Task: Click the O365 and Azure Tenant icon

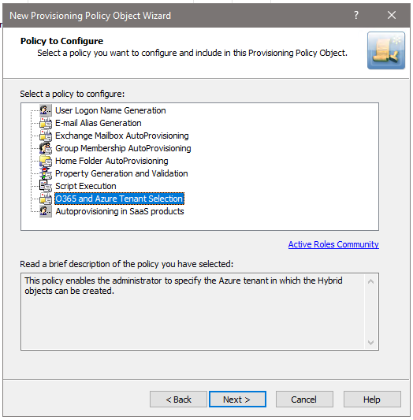Action: (x=46, y=199)
